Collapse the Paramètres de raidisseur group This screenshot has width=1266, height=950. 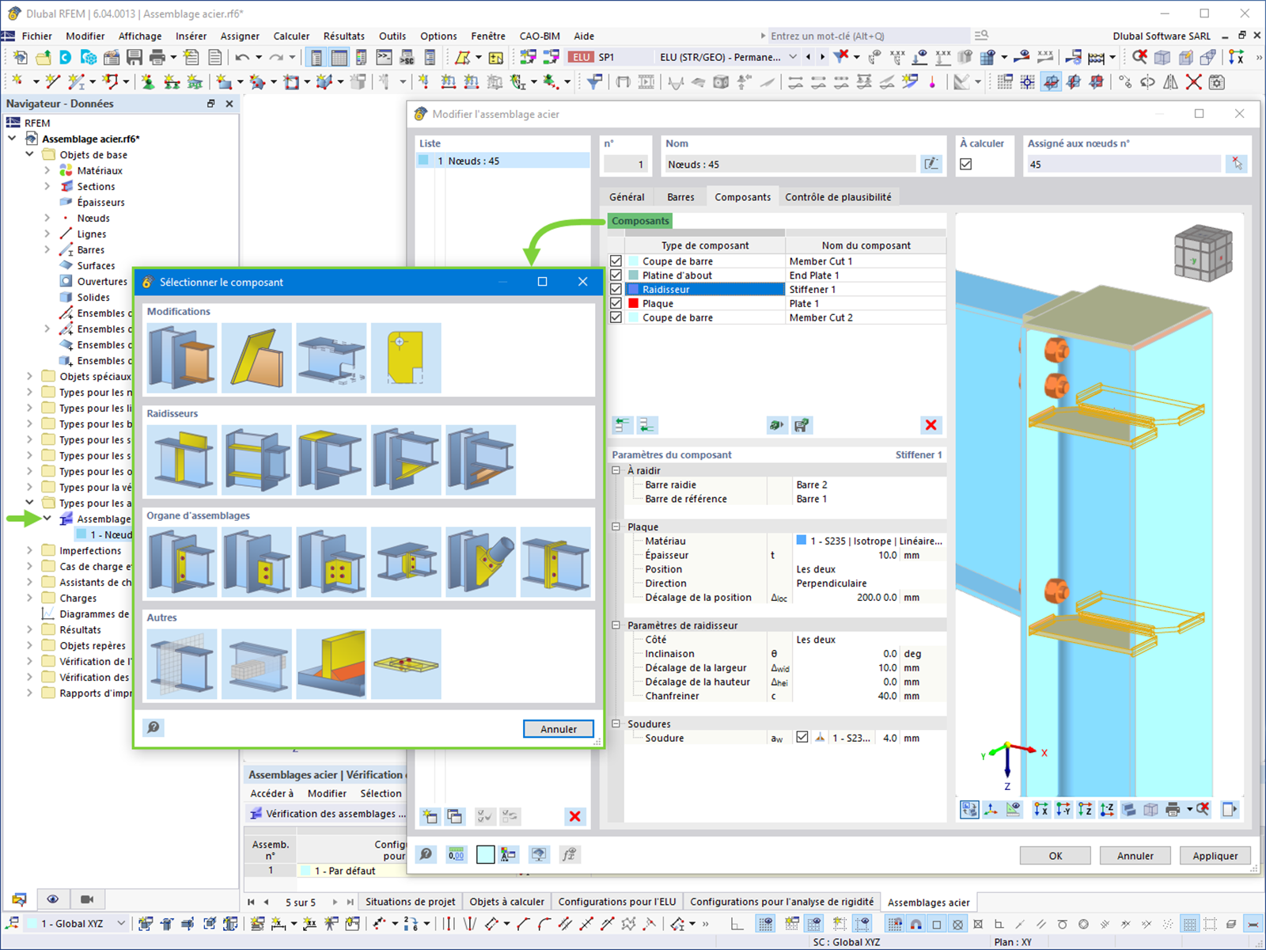coord(616,625)
